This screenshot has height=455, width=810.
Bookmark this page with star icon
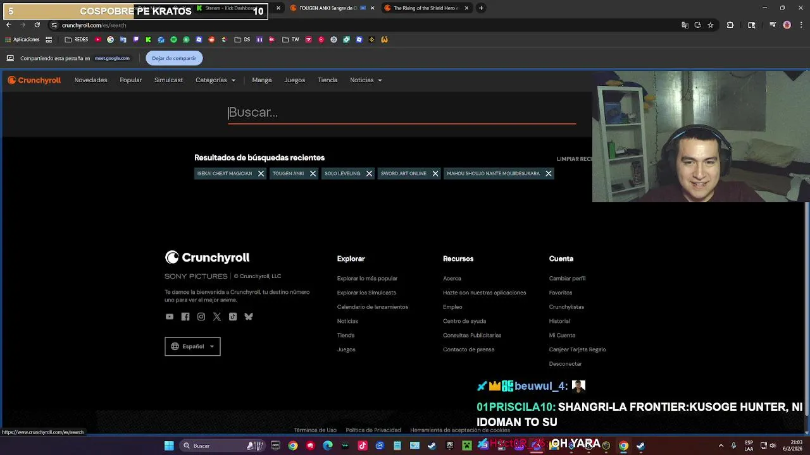pyautogui.click(x=711, y=25)
